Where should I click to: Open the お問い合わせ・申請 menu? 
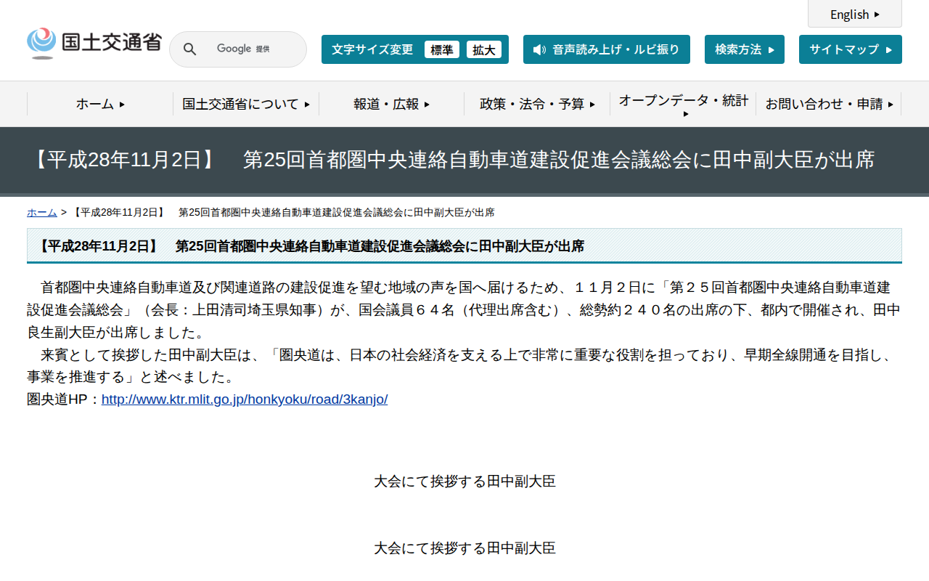[x=829, y=104]
